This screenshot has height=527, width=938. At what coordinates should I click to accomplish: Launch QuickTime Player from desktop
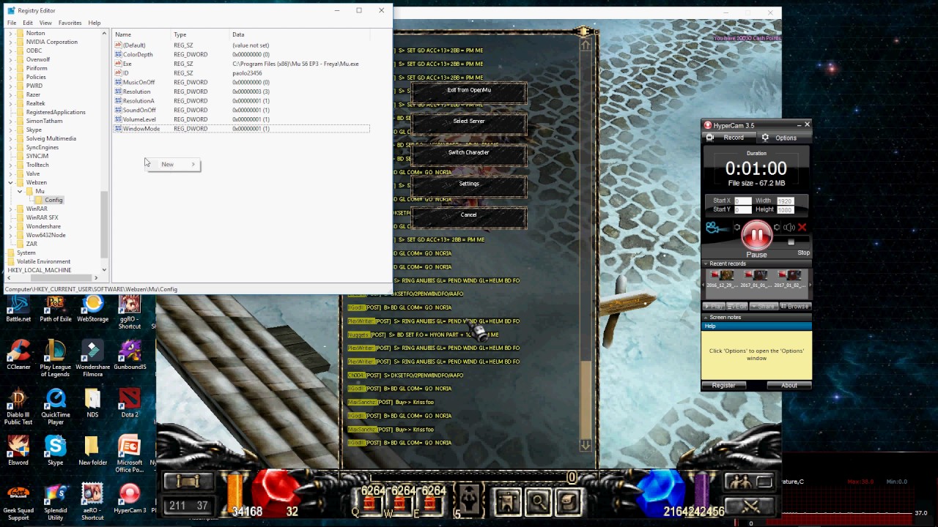pos(55,407)
